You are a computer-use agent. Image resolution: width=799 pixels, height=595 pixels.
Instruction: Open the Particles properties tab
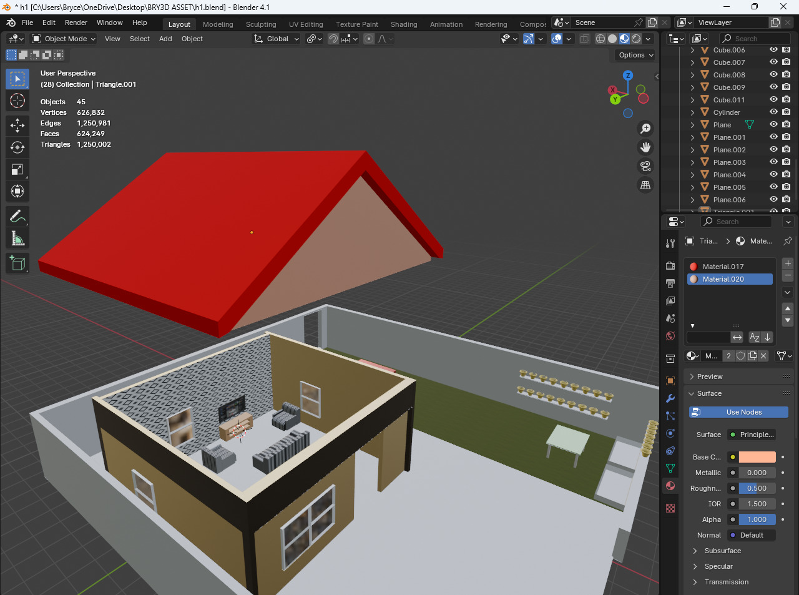pos(670,416)
